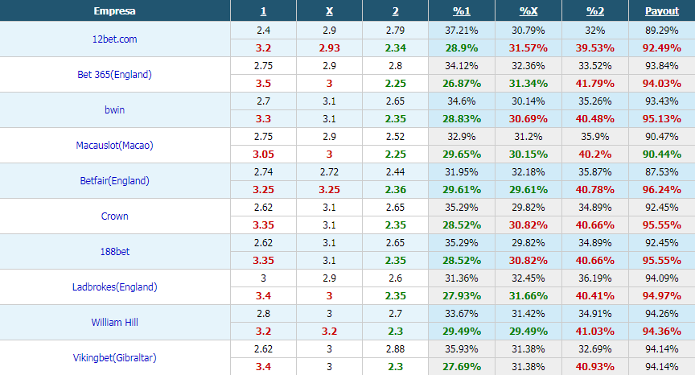The image size is (695, 375).
Task: Click the Empresa column header
Action: (115, 11)
